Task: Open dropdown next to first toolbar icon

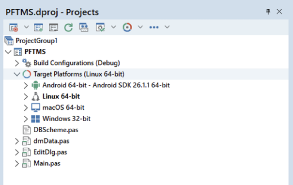Action: 26,27
